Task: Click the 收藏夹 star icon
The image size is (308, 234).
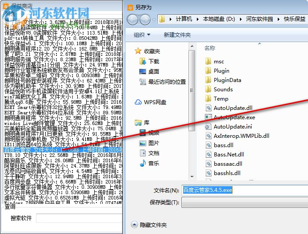Action: pos(138,51)
